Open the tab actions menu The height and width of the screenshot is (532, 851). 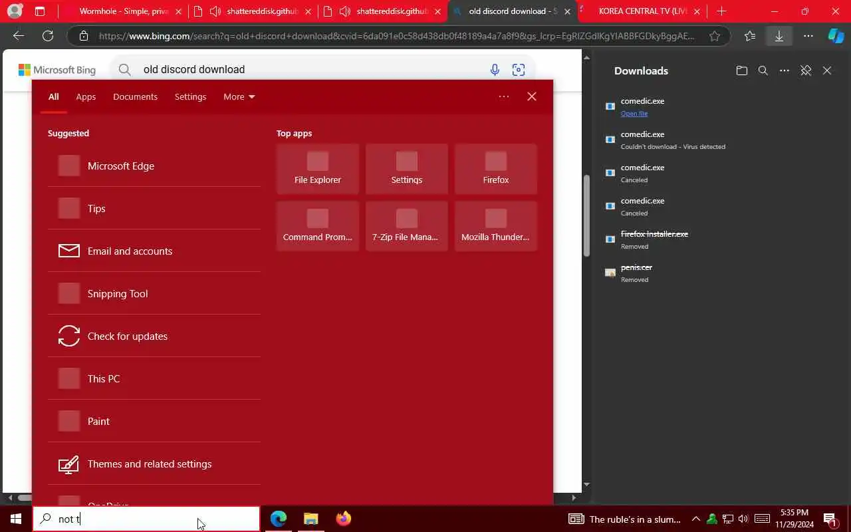click(x=40, y=11)
